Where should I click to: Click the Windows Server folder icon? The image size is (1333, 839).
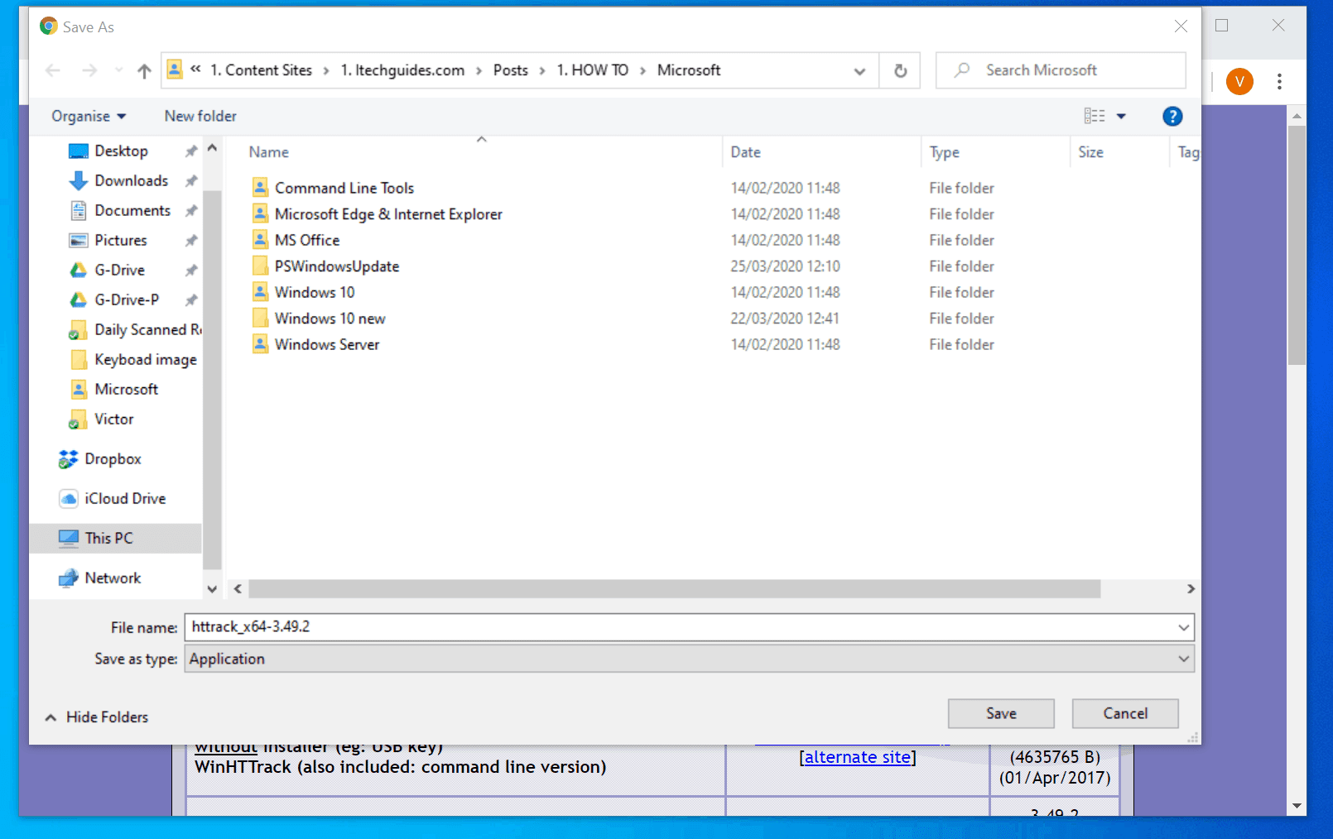click(x=260, y=344)
